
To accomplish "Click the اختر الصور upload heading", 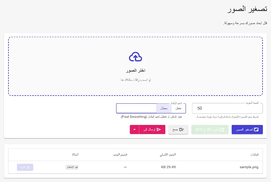I will click(x=136, y=71).
